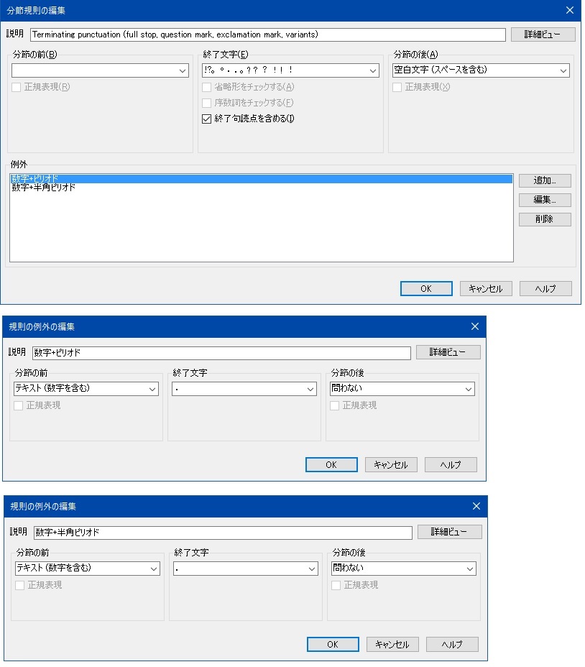
Task: Toggle 正規表現 under 分節の前 in 数字+ピリオド dialog
Action: (x=18, y=405)
